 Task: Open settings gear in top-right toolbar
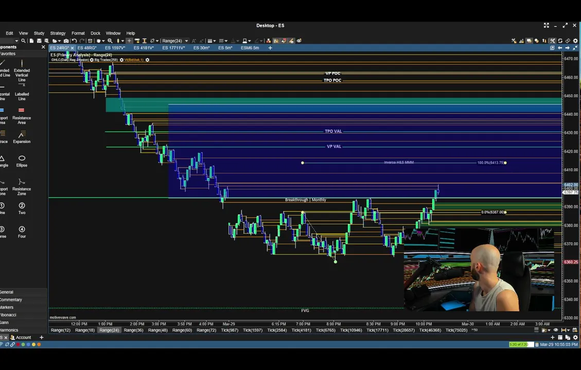coord(575,41)
